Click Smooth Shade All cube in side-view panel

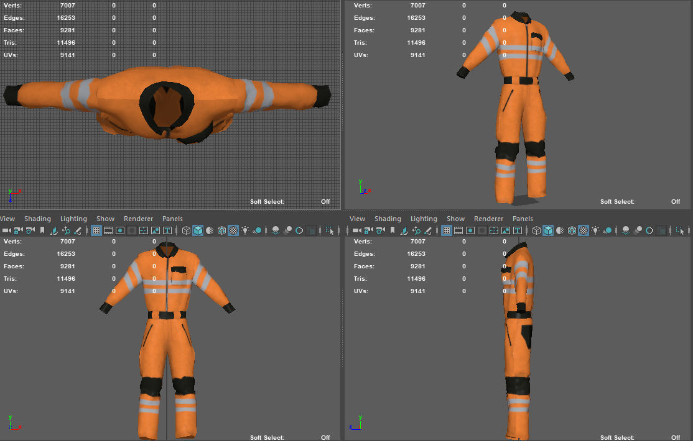pos(548,230)
